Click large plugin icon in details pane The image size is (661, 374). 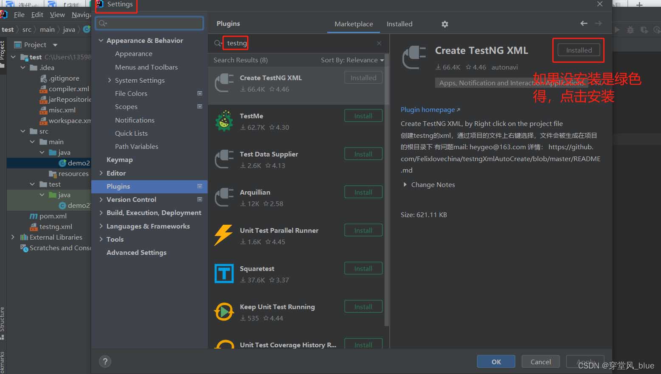414,58
